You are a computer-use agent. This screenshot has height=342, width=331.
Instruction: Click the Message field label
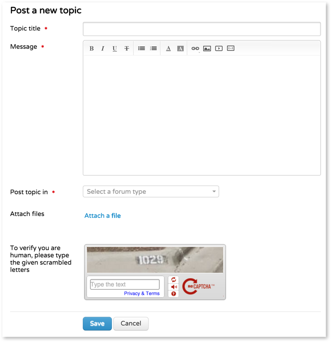24,47
